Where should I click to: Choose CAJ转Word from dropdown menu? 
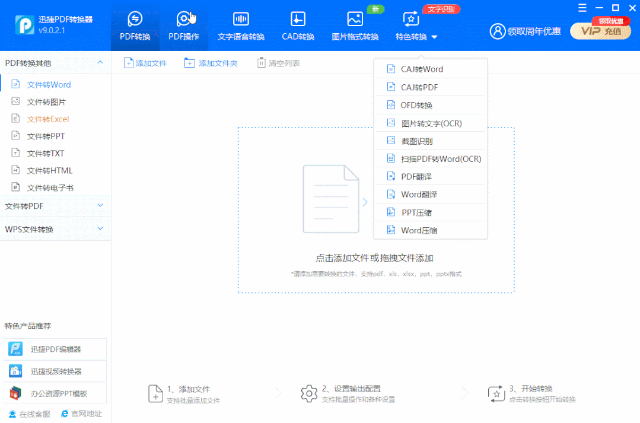(x=431, y=69)
